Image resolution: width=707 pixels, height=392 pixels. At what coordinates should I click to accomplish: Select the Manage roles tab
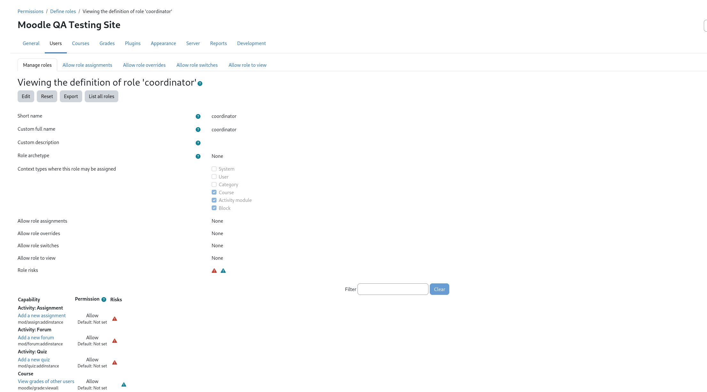(37, 65)
